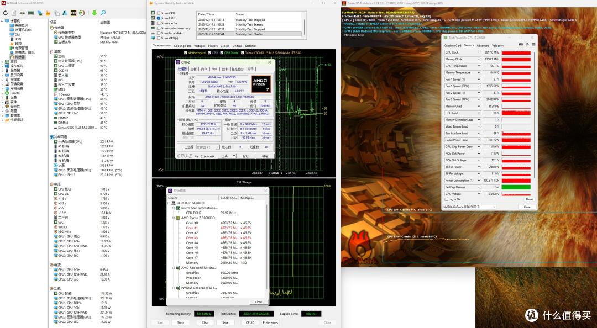The image size is (597, 328).
Task: Click the Clear button in System Stability Test
Action: 205,322
